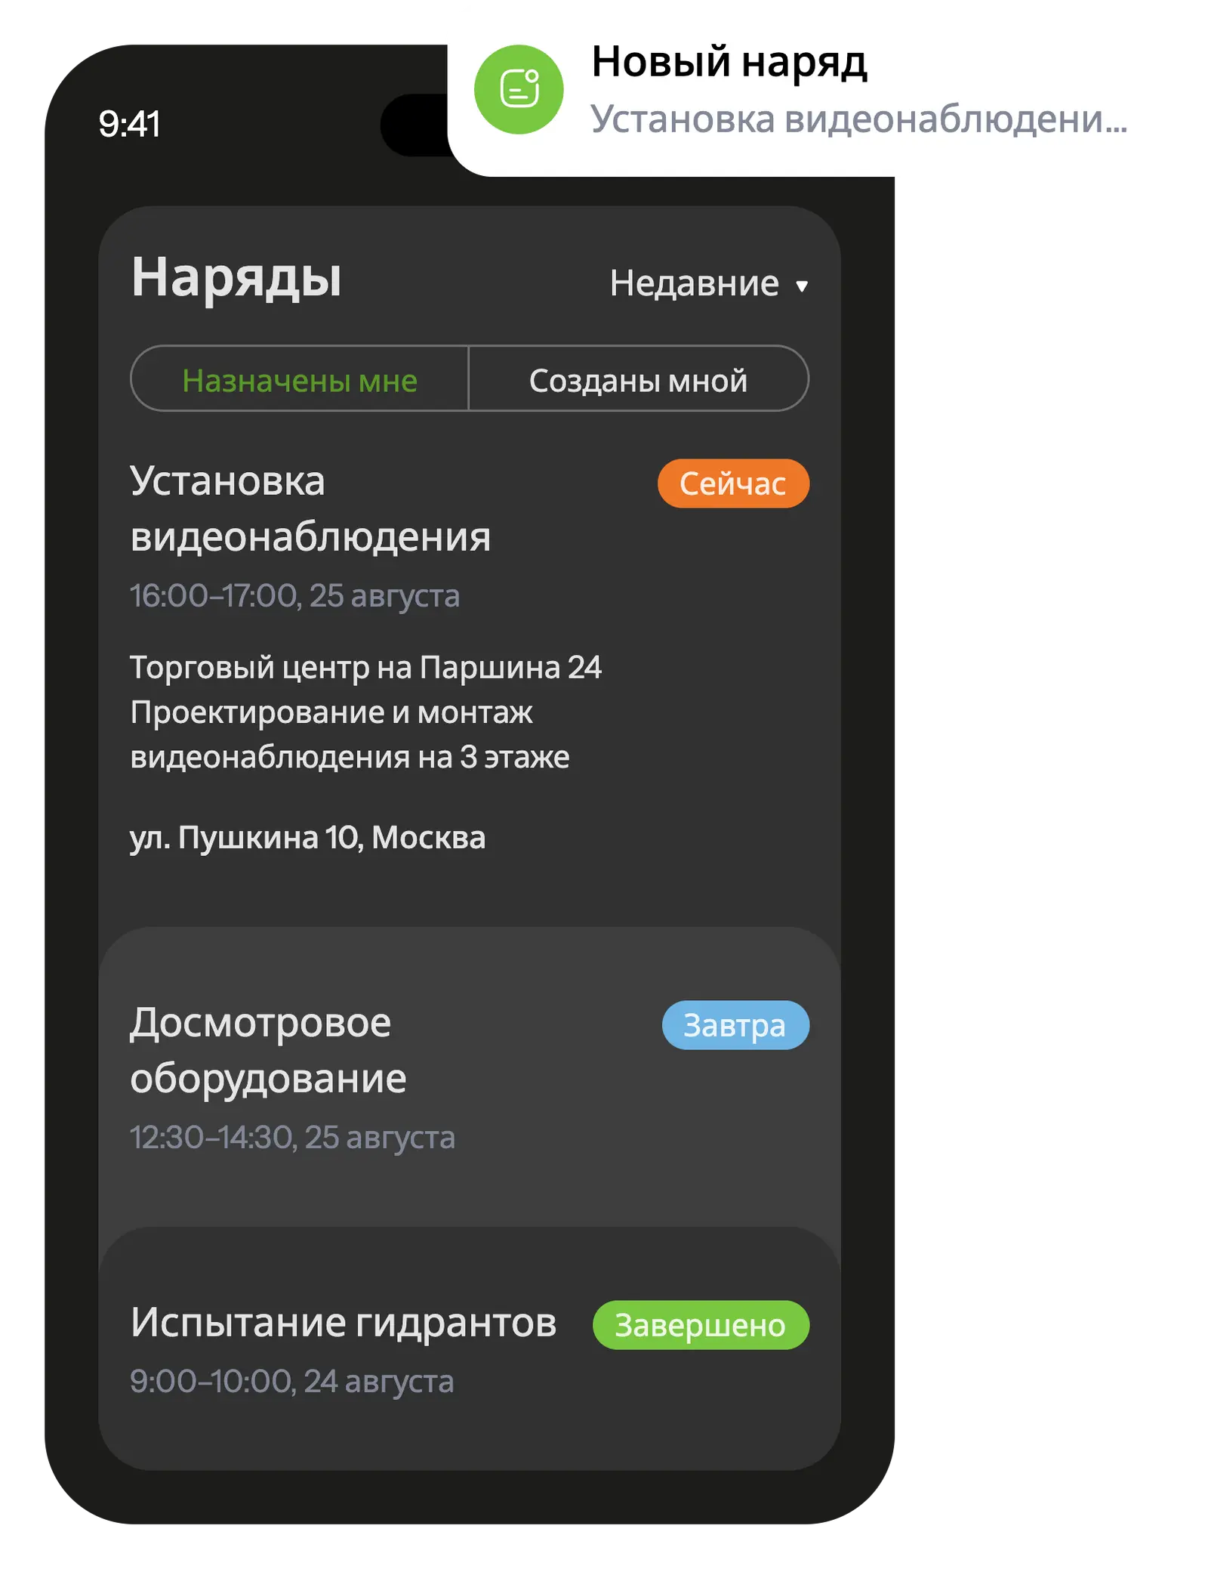Switch to the "Созданы мной" tab

(638, 380)
